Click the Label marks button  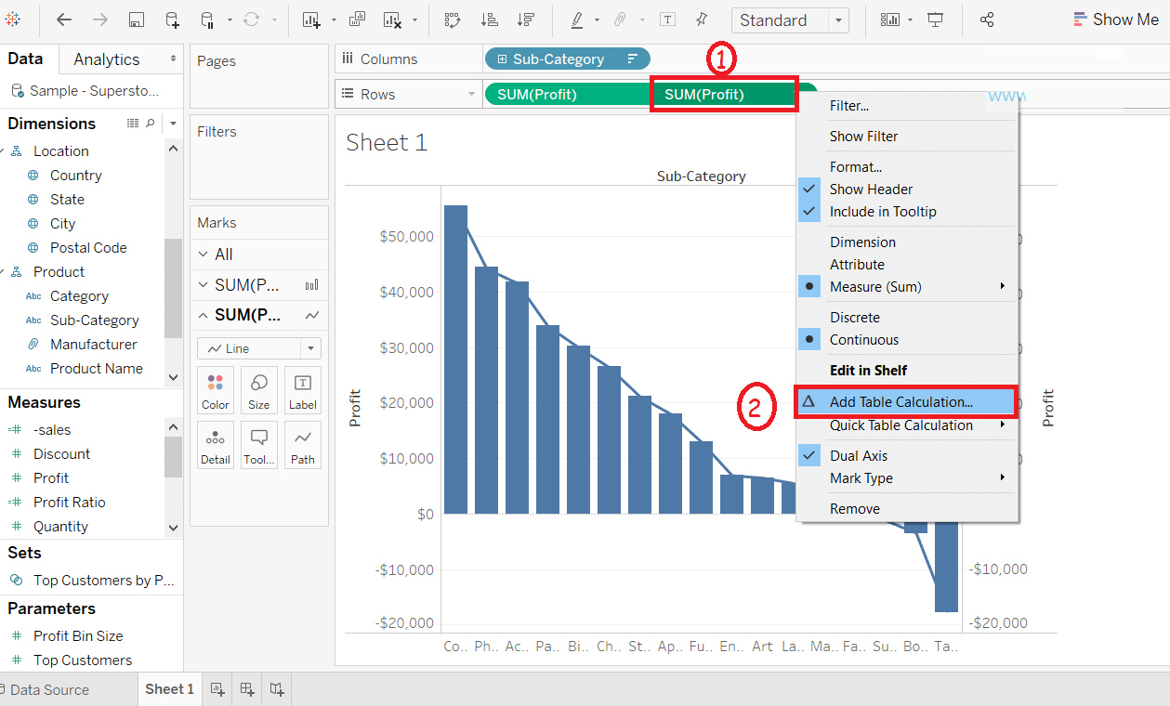coord(303,391)
